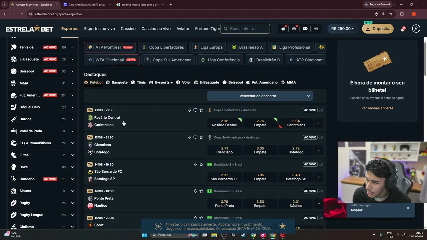Bookmark this page with the star icon

point(391,14)
